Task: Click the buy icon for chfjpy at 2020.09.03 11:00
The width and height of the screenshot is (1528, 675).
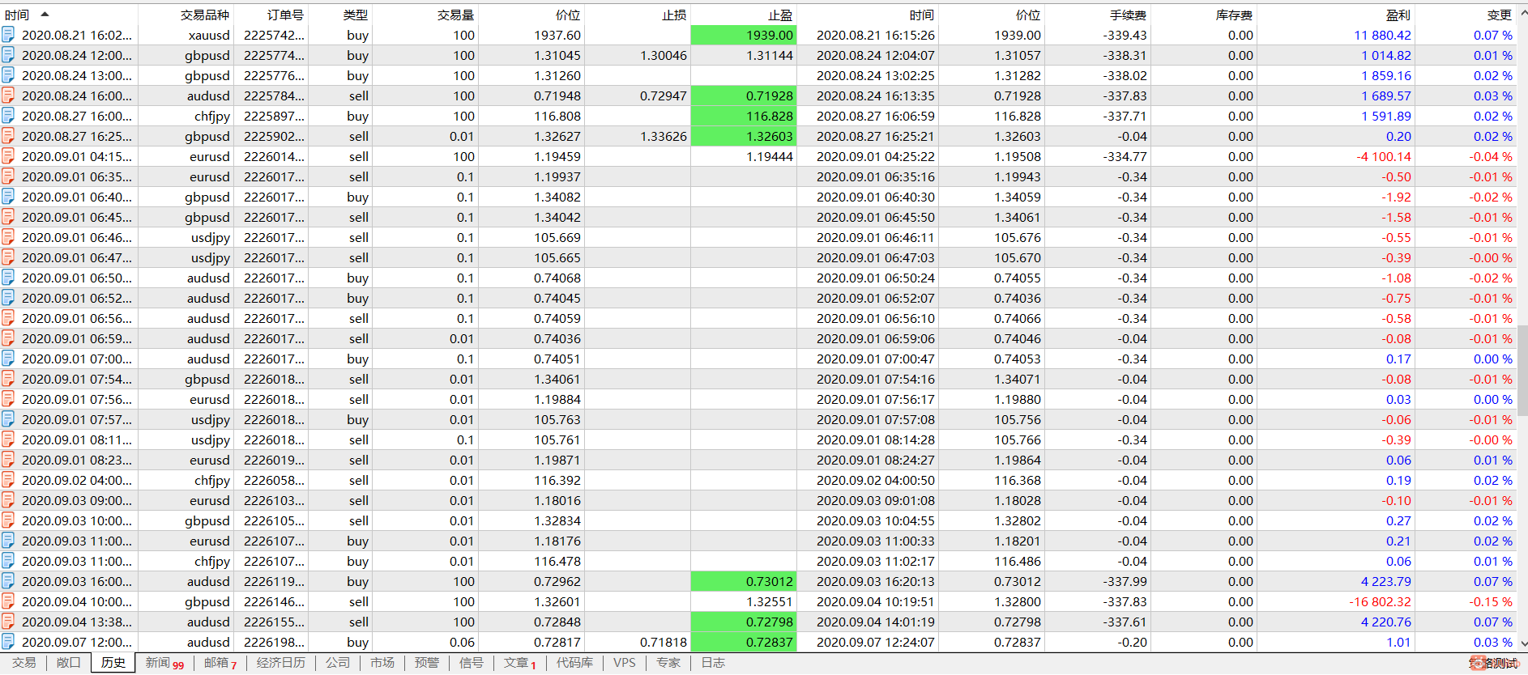Action: click(x=8, y=561)
